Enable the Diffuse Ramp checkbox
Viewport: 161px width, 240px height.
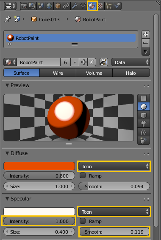click(83, 175)
